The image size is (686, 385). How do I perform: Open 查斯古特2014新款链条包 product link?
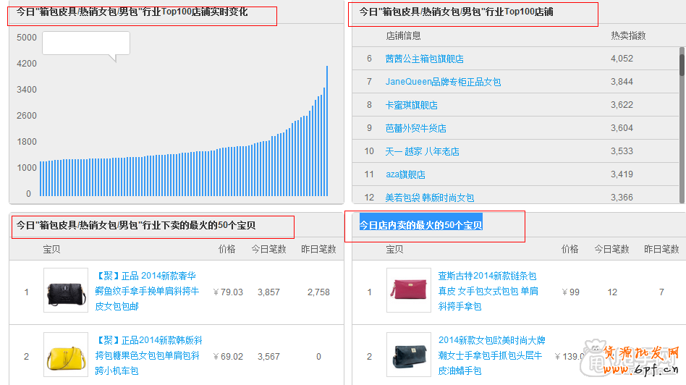[x=488, y=291]
